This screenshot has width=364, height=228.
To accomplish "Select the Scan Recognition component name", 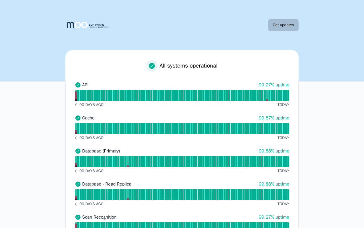I will [x=99, y=217].
